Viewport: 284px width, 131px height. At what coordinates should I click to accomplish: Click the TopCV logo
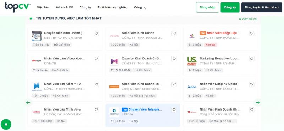pos(17,7)
